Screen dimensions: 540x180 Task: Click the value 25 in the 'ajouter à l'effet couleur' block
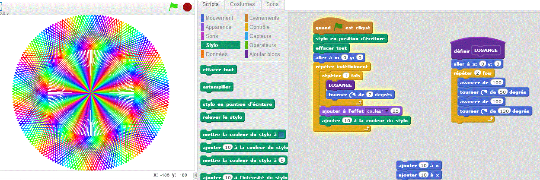click(395, 111)
